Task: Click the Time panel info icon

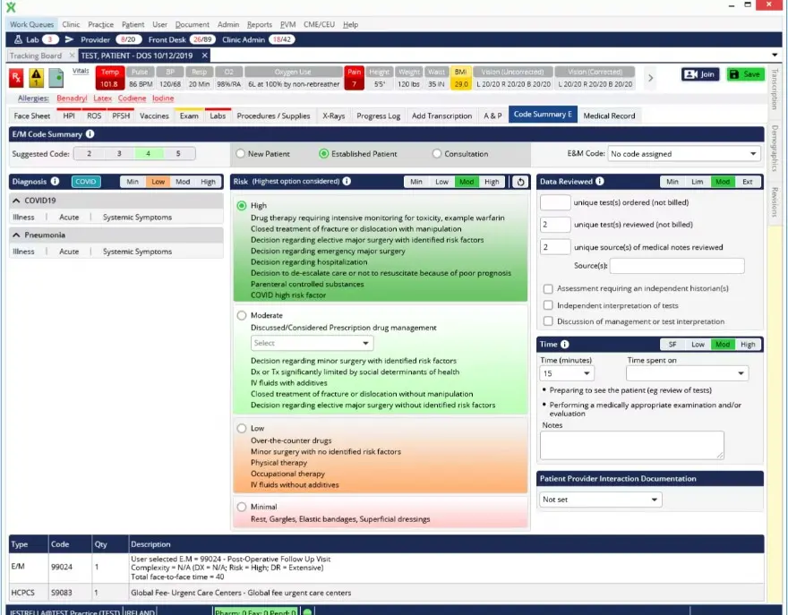Action: point(565,345)
